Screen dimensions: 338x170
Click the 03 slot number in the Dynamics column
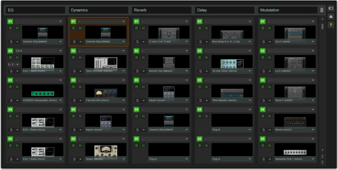click(74, 80)
